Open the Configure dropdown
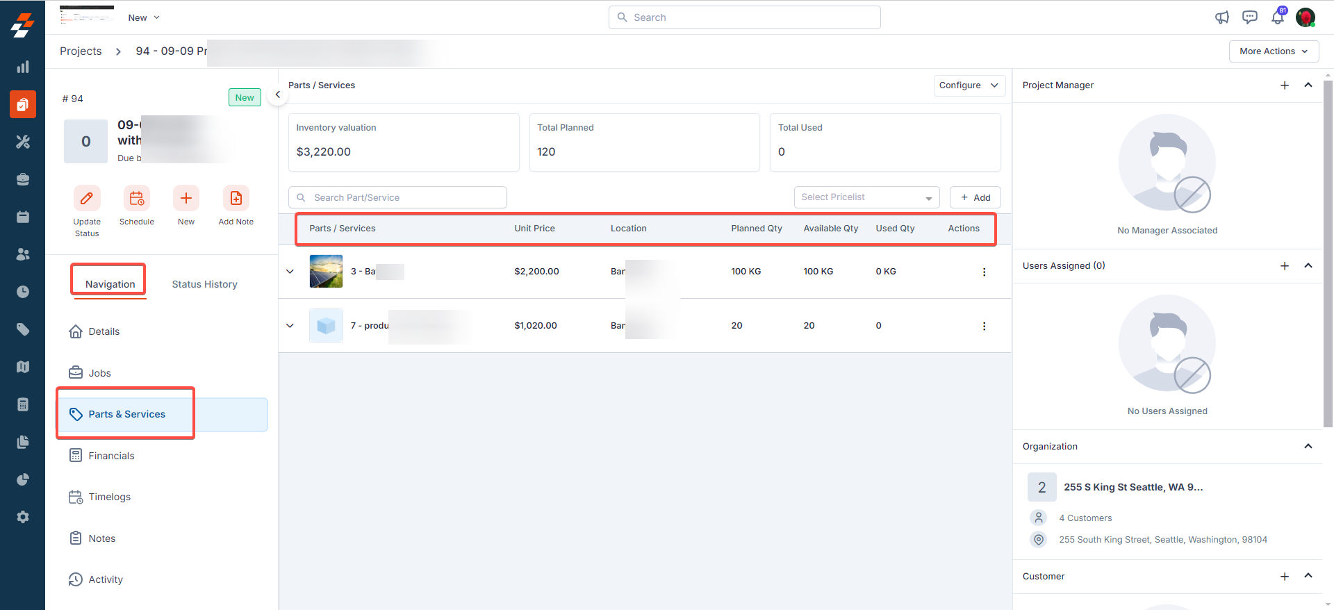Screen dimensions: 1334x610 [x=969, y=85]
